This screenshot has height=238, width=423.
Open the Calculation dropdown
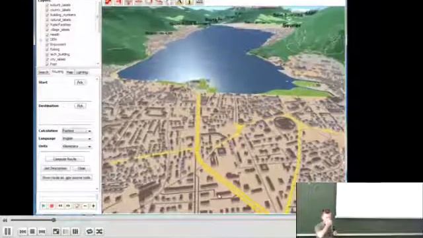77,131
